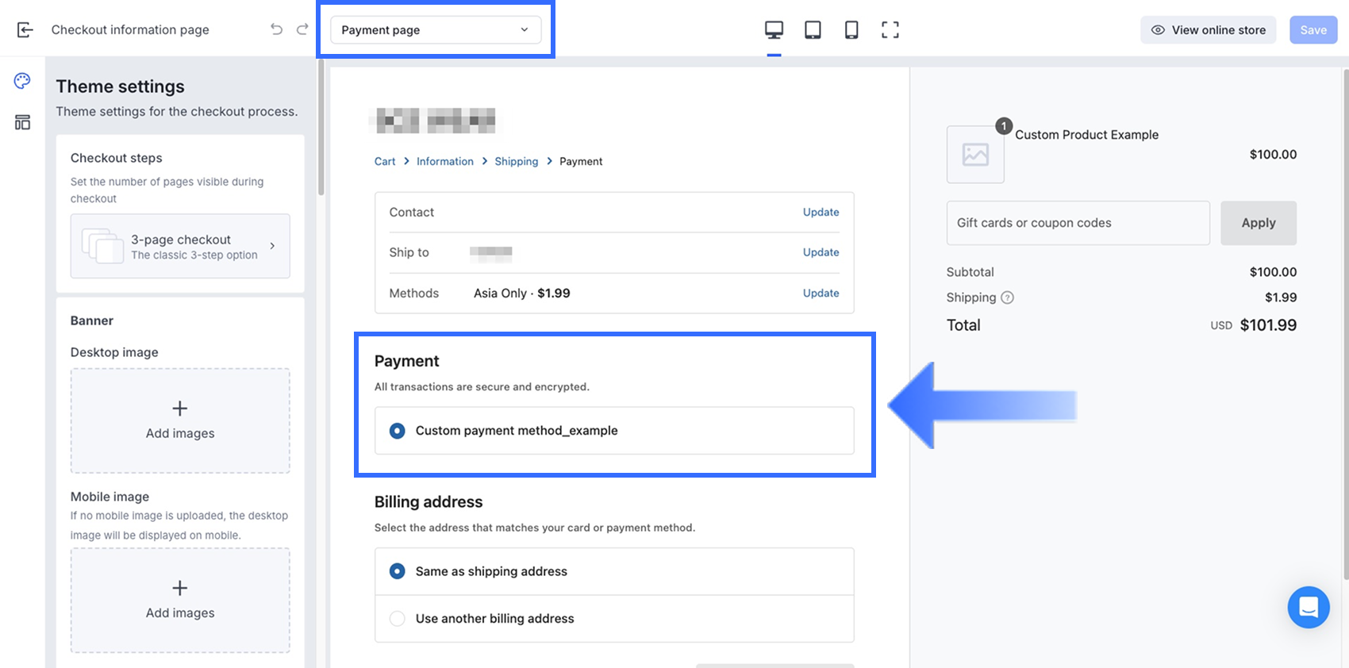Click the undo arrow icon

point(276,29)
